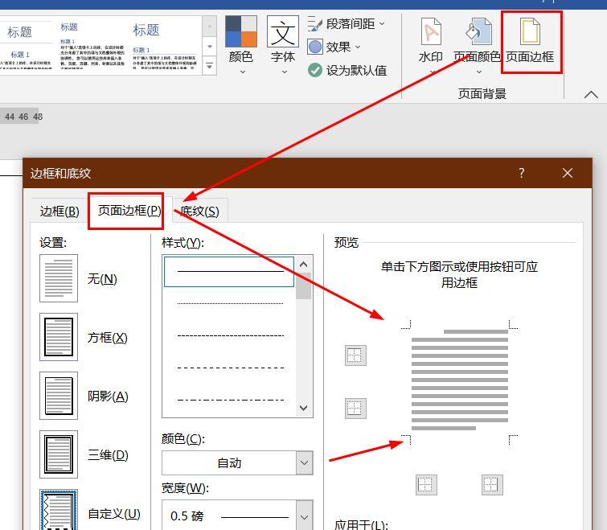Toggle the bottom border preview button
The width and height of the screenshot is (607, 530).
[x=355, y=409]
